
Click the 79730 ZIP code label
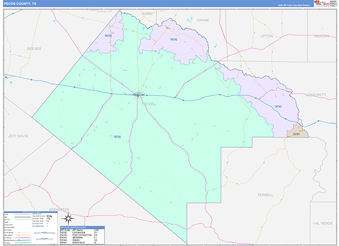pos(108,36)
